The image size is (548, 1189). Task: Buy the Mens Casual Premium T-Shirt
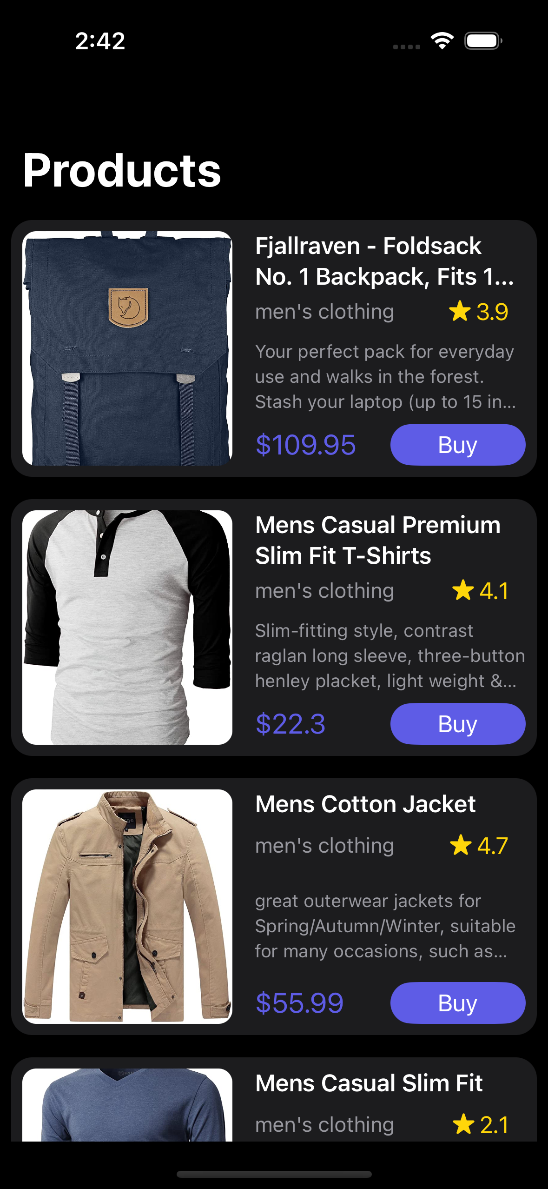(458, 724)
